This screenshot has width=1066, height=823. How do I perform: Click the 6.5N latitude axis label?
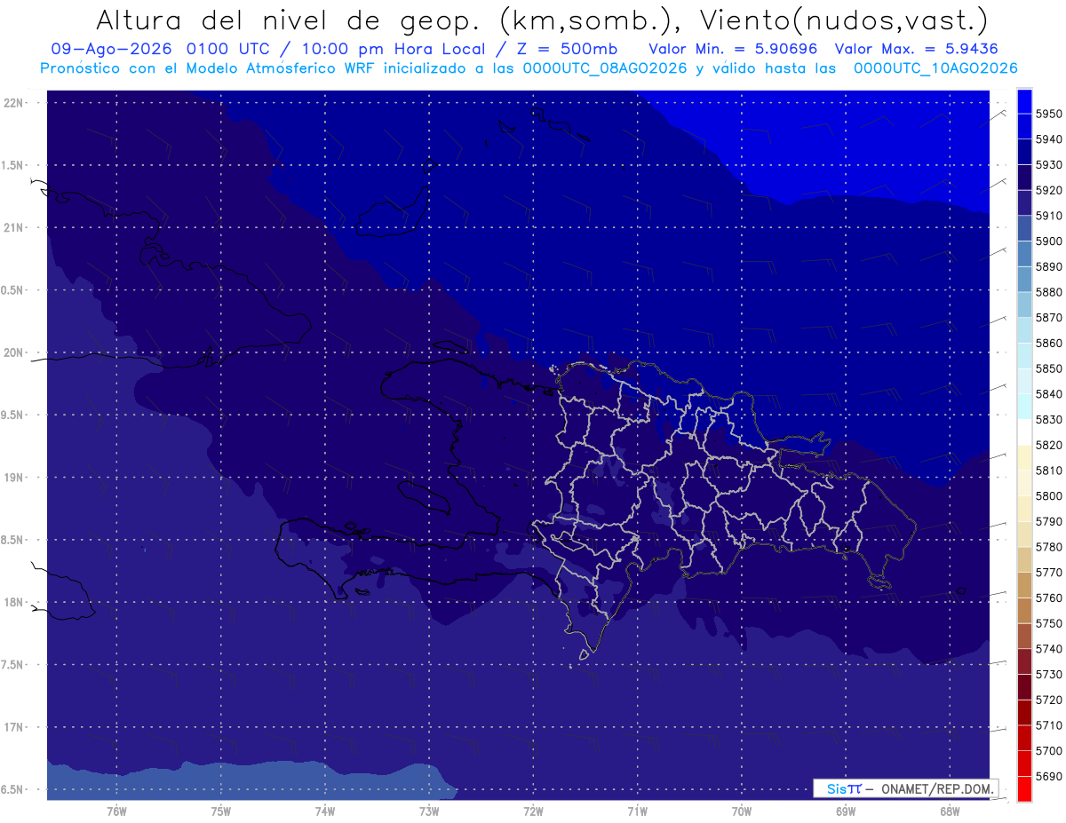tap(13, 789)
